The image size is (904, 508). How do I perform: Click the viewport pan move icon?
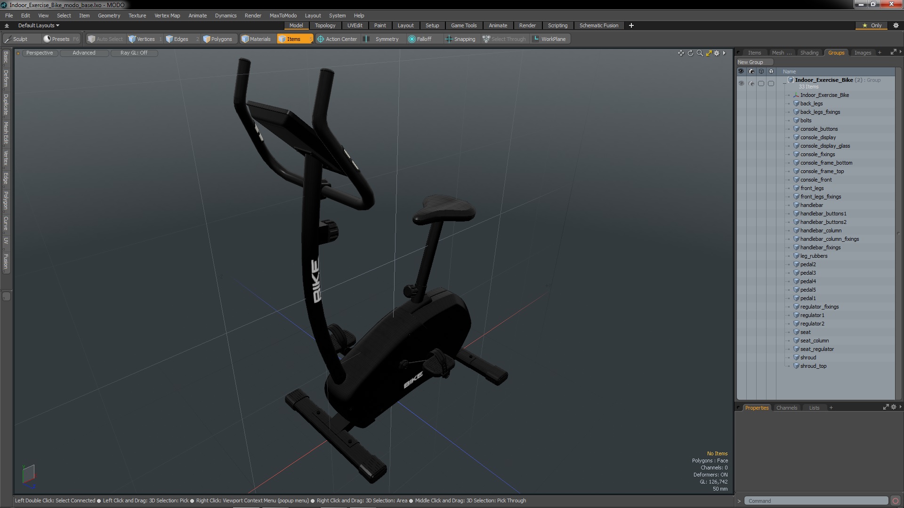681,53
